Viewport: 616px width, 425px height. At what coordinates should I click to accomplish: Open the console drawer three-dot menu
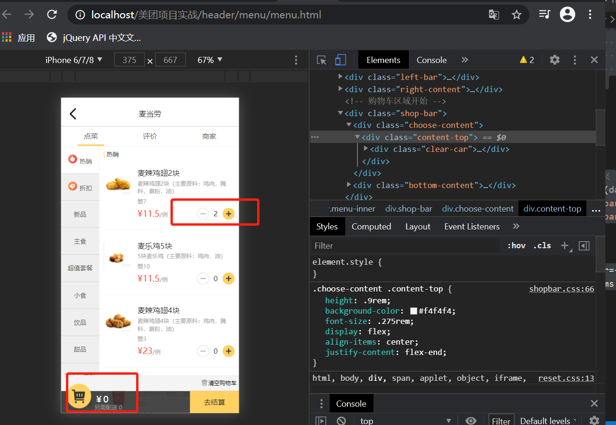pos(321,403)
